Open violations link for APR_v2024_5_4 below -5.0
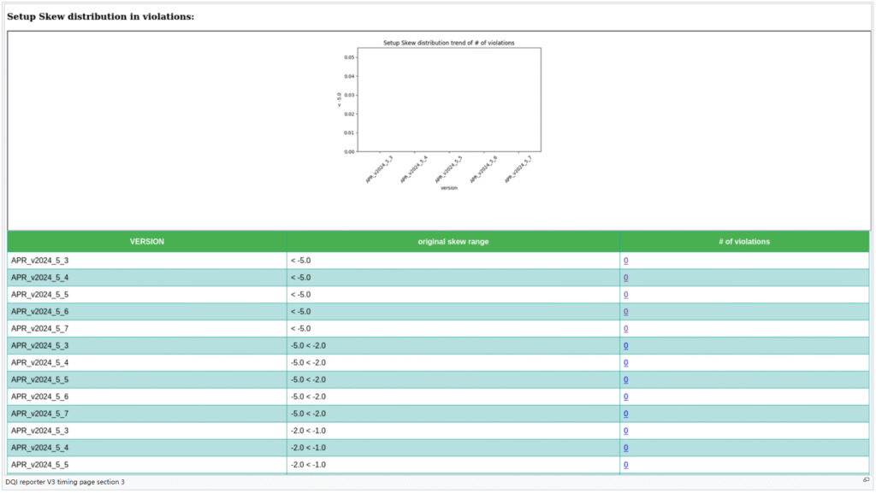The image size is (876, 493). [x=625, y=278]
